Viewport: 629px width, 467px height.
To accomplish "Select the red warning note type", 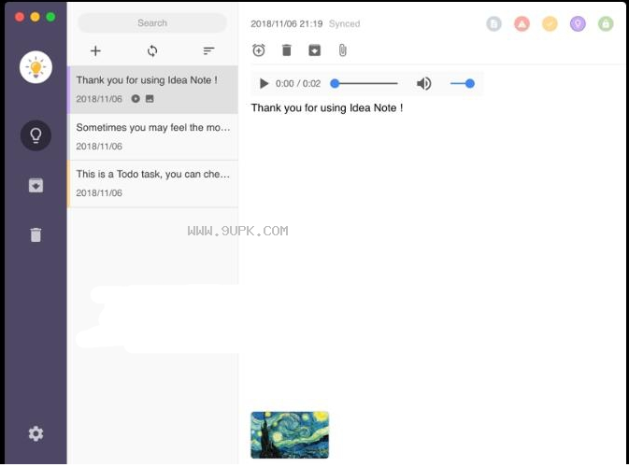I will point(522,24).
